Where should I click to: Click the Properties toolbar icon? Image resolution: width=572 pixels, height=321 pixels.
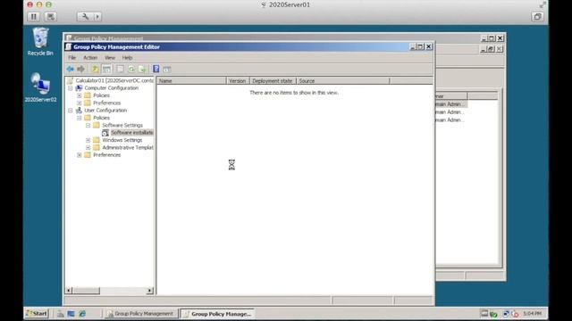pyautogui.click(x=120, y=70)
